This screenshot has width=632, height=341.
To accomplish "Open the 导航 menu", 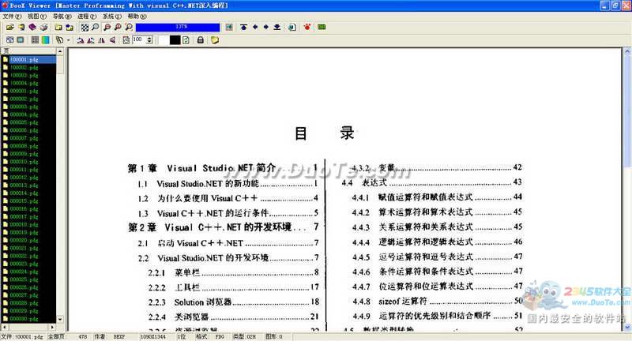I will pyautogui.click(x=62, y=17).
